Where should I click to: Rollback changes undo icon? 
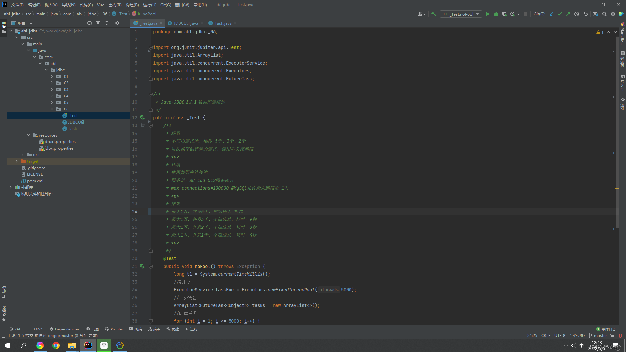585,14
